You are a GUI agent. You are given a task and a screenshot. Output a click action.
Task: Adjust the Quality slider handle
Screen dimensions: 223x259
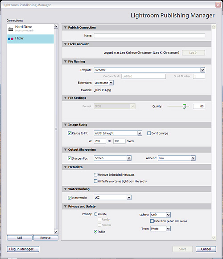coord(184,106)
